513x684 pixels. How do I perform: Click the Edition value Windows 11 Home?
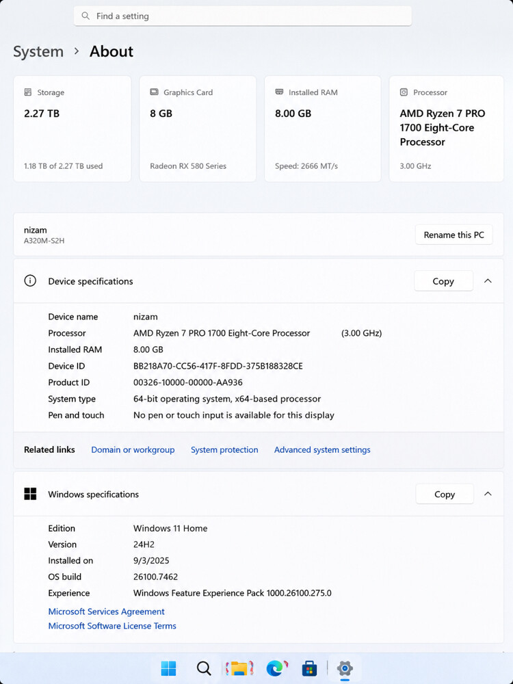pos(170,528)
